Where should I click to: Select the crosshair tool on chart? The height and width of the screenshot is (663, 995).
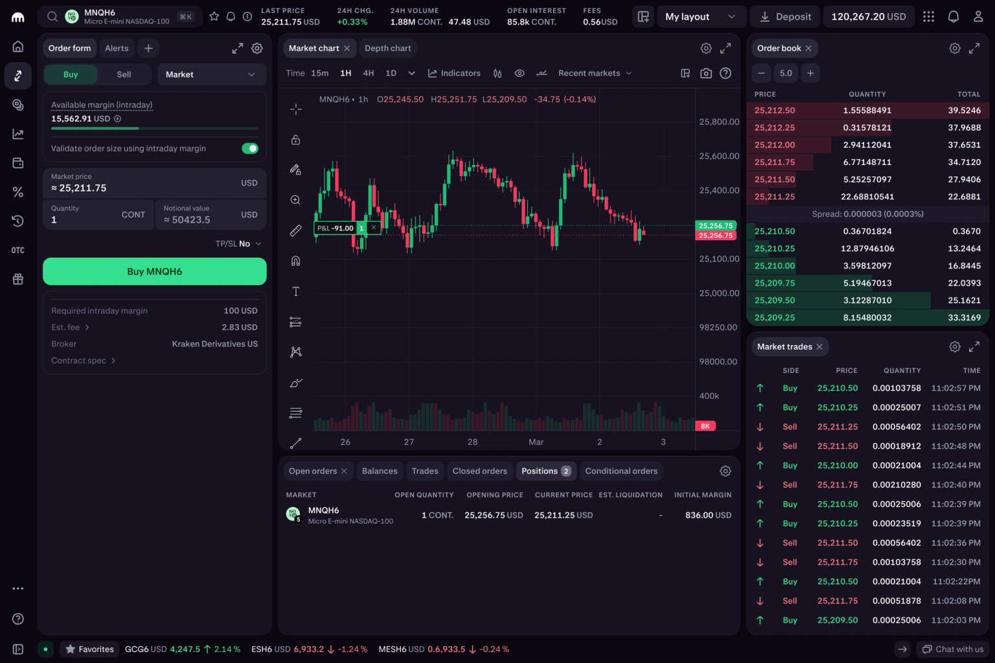click(x=295, y=109)
